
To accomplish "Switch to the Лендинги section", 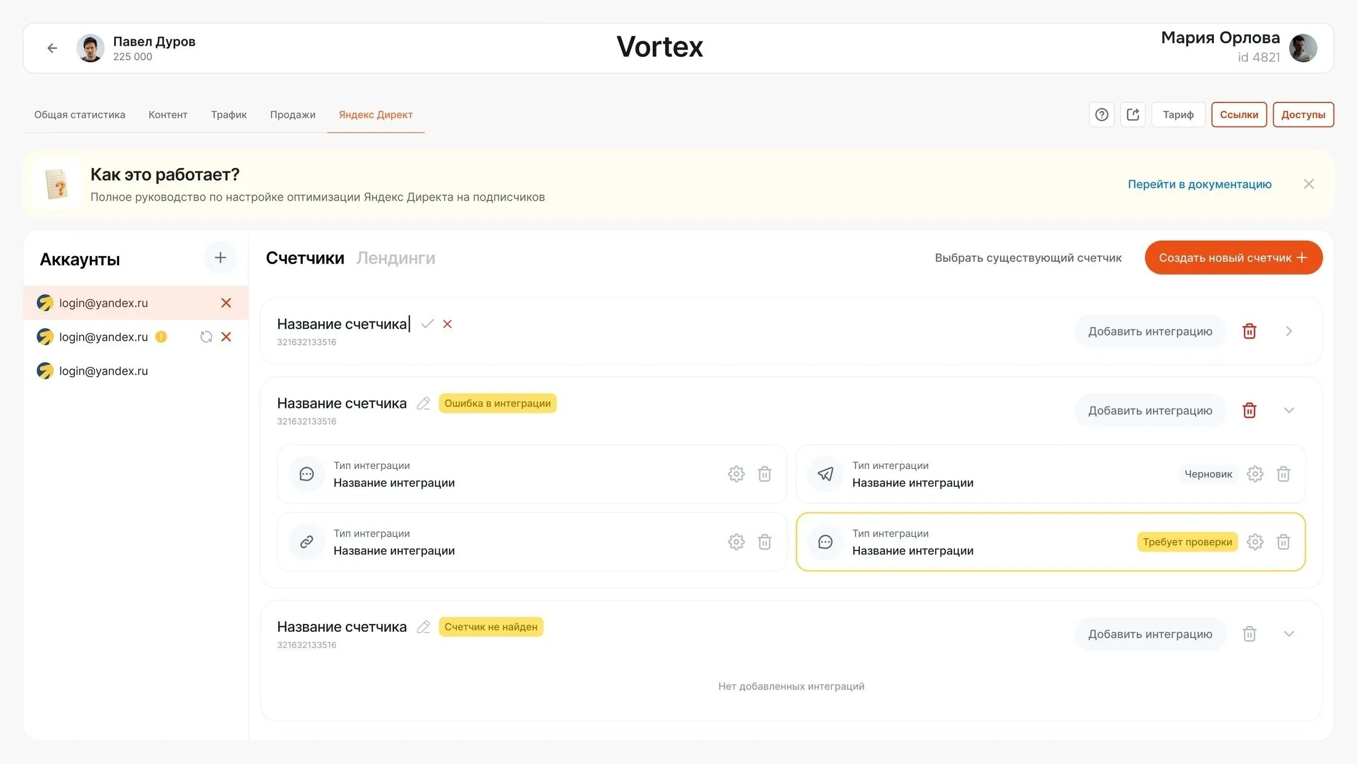I will tap(396, 258).
